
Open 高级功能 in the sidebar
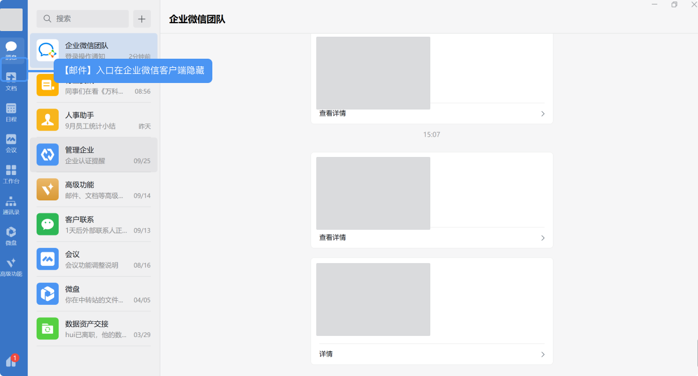[11, 266]
